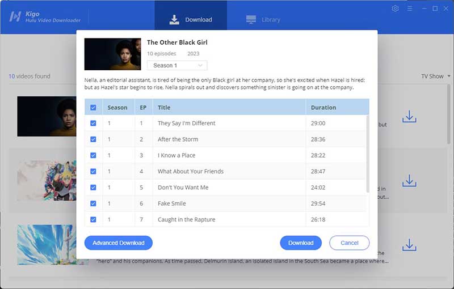Uncheck episode Fake Smile
This screenshot has width=454, height=289.
[x=93, y=203]
